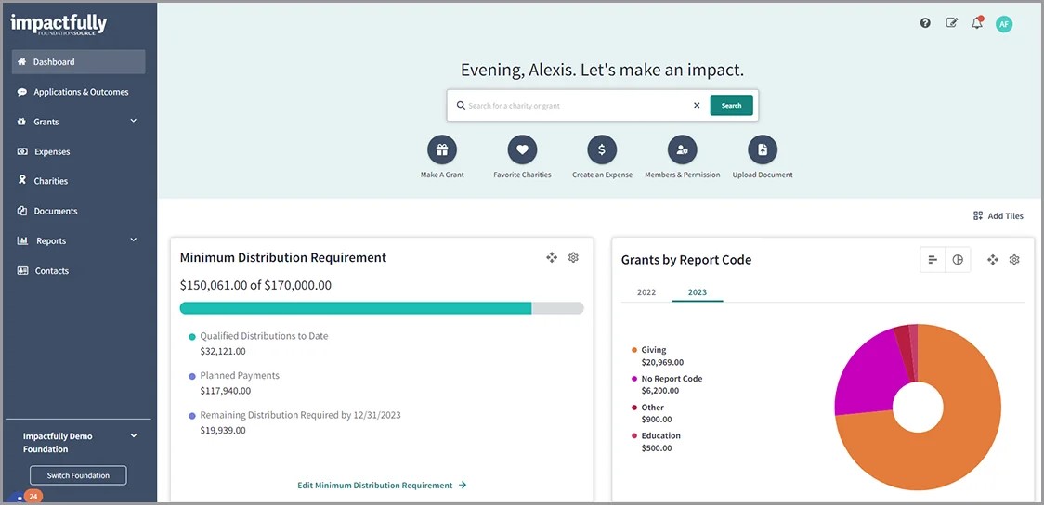Click move icon on Grants by Report Code tile
The image size is (1044, 505).
[x=993, y=260]
